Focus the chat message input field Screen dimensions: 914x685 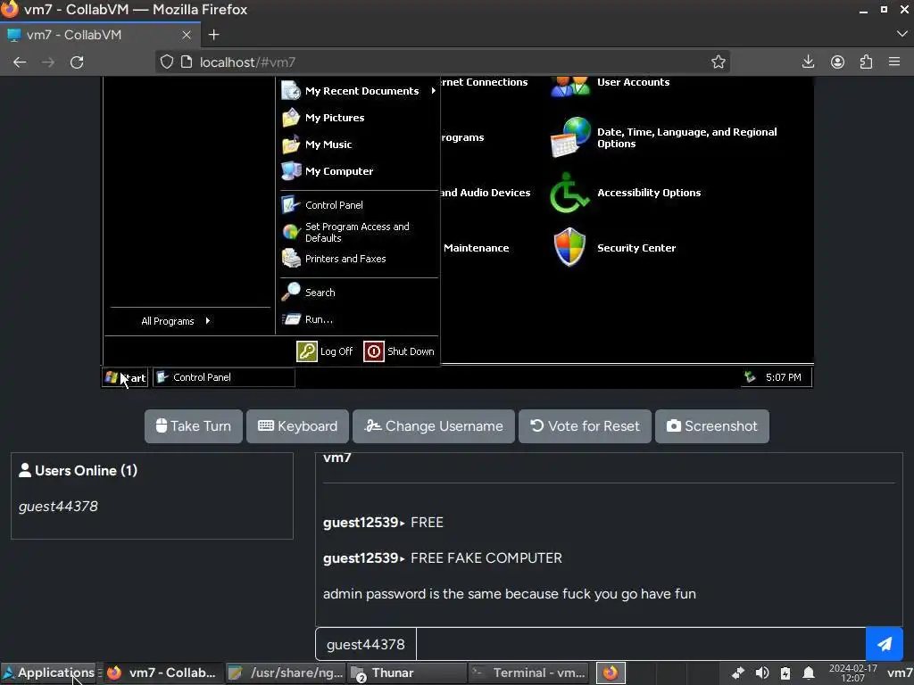[x=641, y=644]
